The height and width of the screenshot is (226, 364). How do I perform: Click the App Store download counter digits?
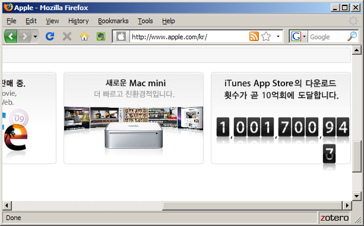click(x=283, y=127)
